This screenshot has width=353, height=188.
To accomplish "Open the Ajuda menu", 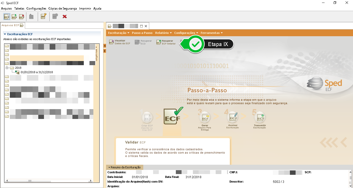I will pyautogui.click(x=97, y=9).
